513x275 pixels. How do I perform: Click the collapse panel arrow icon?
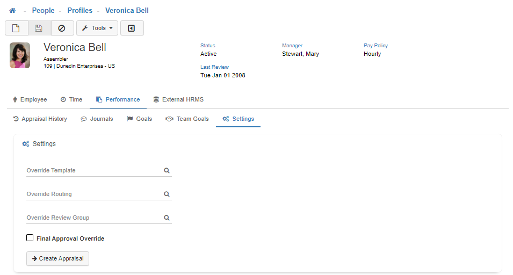132,28
